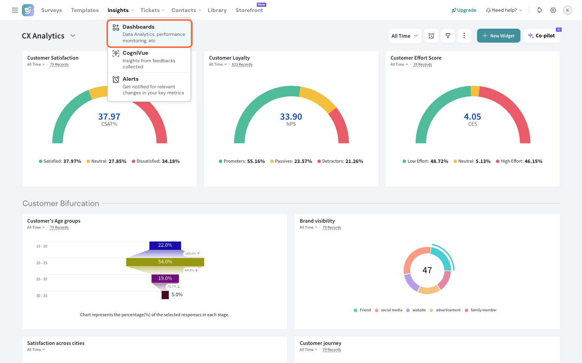Click the SurveySparrow logo icon
582x363 pixels.
[x=28, y=10]
